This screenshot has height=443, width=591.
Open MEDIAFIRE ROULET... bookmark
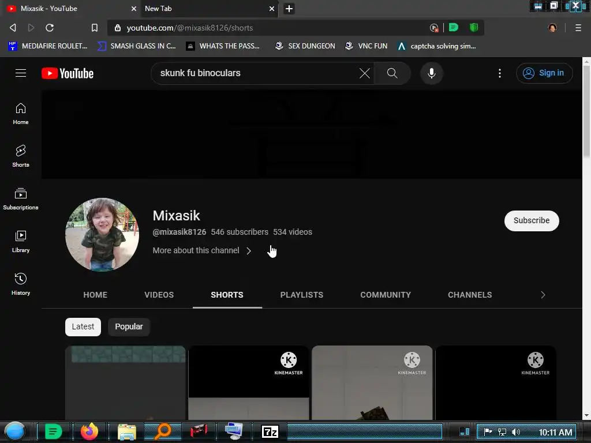point(48,46)
